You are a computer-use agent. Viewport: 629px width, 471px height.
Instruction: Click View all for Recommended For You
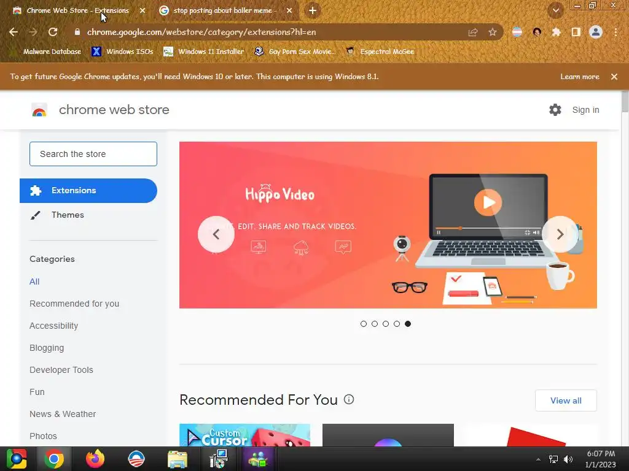[566, 400]
